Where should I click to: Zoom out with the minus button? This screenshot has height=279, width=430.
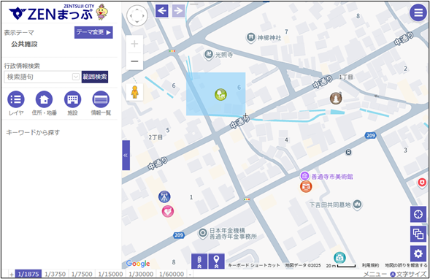134,61
